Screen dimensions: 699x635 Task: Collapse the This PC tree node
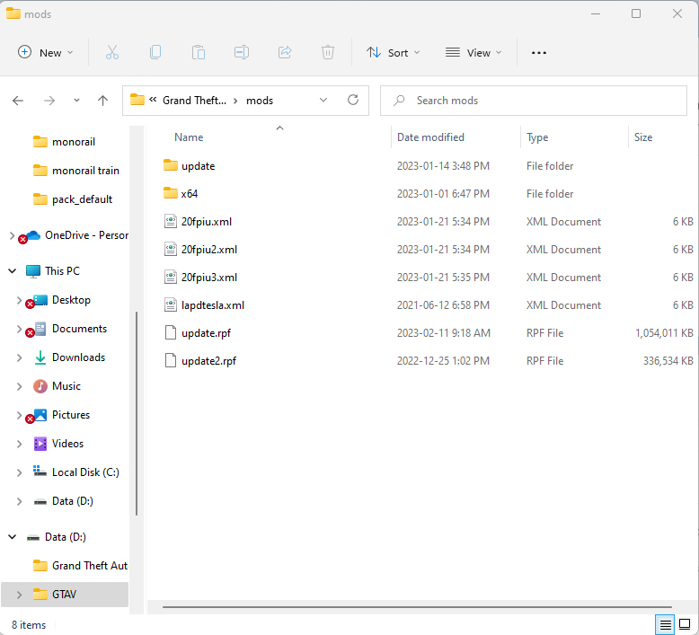pyautogui.click(x=13, y=271)
